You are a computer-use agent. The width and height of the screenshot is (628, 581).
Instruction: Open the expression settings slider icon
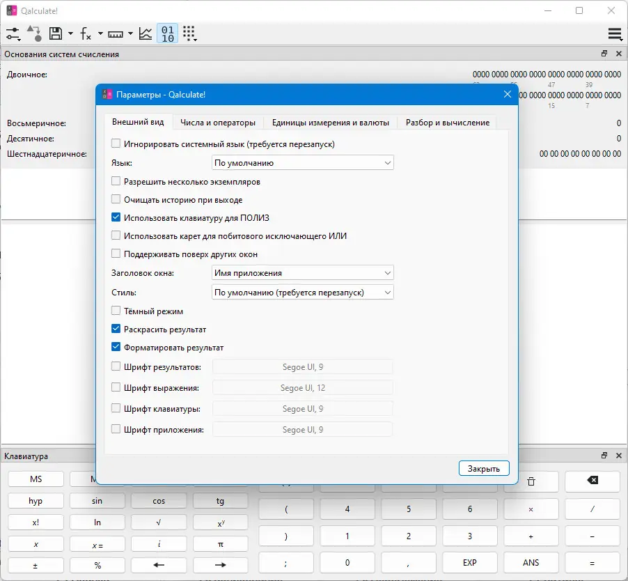(x=13, y=33)
